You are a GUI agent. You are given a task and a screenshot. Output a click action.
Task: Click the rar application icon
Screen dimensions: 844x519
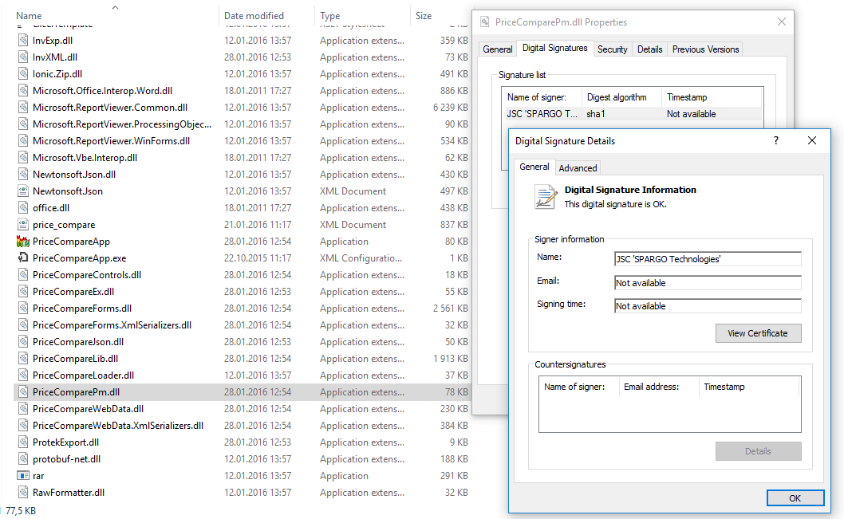point(23,475)
